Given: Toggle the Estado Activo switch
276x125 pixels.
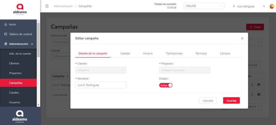Looking at the screenshot, I should point(166,85).
